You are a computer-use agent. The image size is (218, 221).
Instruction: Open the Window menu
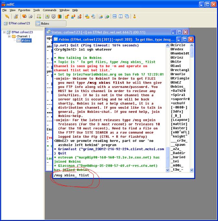64,10
